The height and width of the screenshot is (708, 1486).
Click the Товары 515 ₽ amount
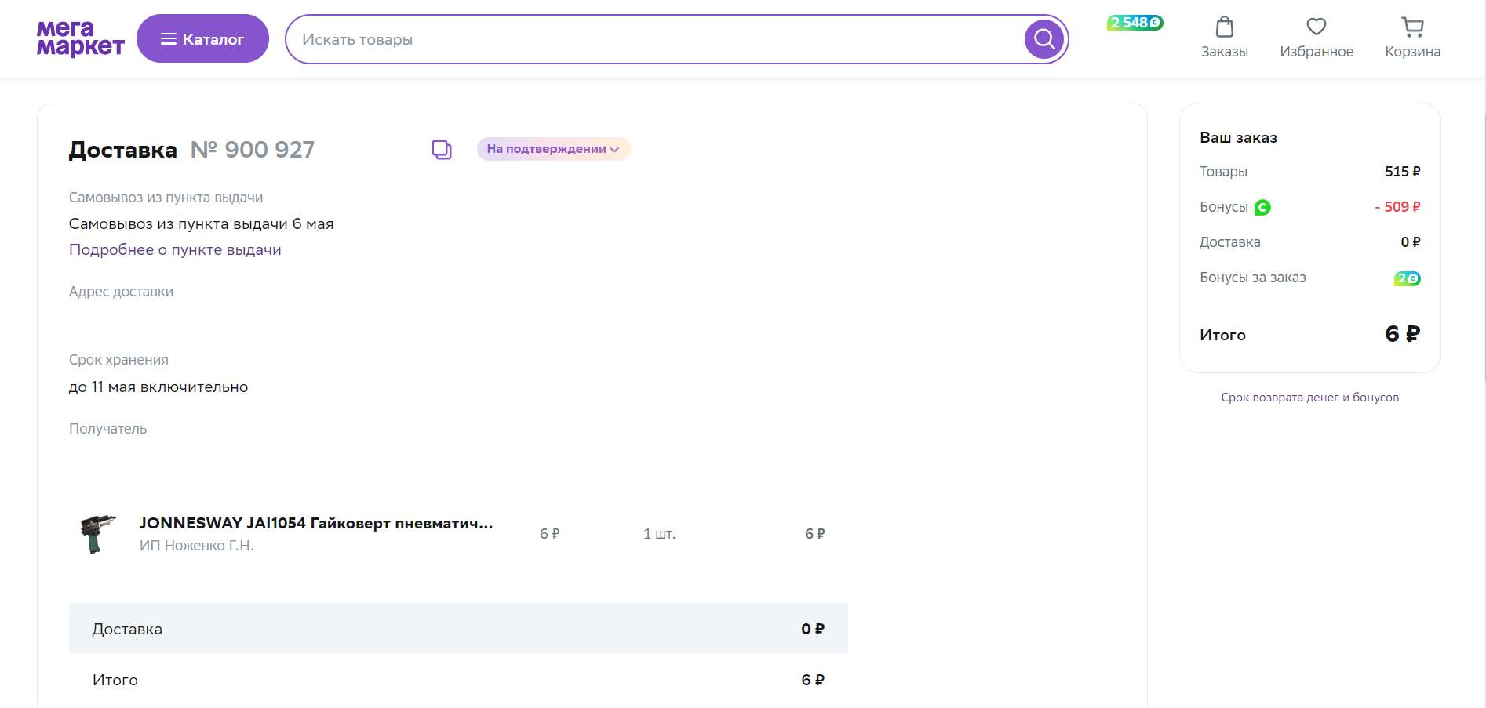pos(1402,172)
